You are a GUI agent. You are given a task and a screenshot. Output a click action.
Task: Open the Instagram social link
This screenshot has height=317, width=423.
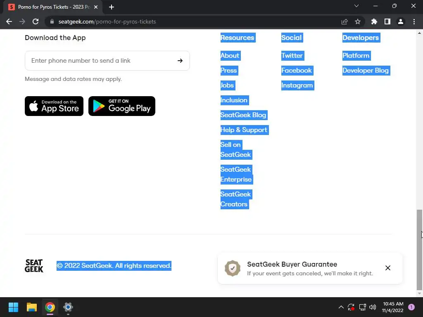pyautogui.click(x=297, y=85)
